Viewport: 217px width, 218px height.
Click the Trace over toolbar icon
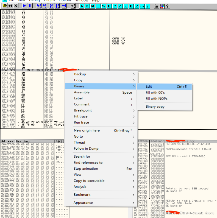[57, 6]
